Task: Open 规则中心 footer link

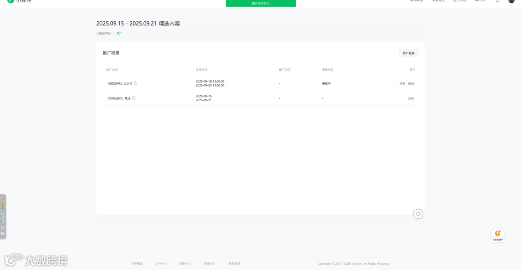Action: [185, 264]
